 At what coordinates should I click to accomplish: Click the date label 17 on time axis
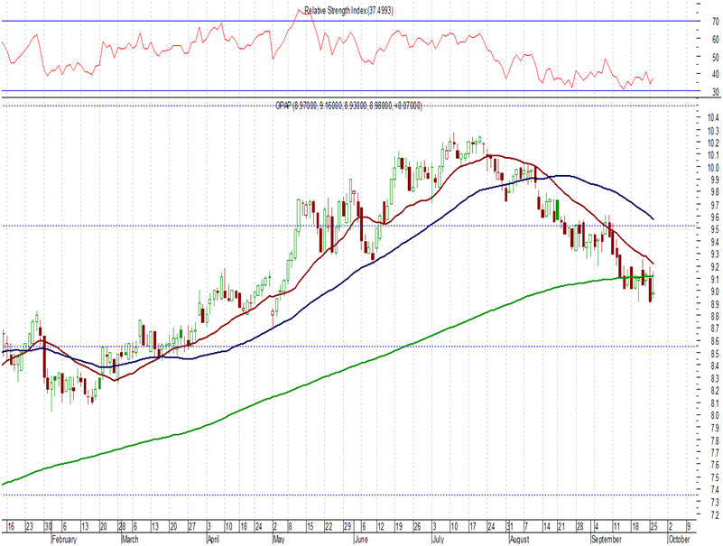pos(473,527)
